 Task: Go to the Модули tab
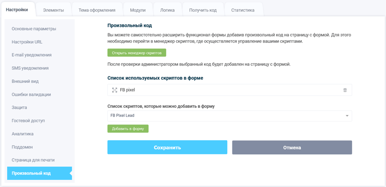tap(138, 10)
